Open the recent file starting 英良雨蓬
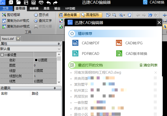 pos(94,78)
